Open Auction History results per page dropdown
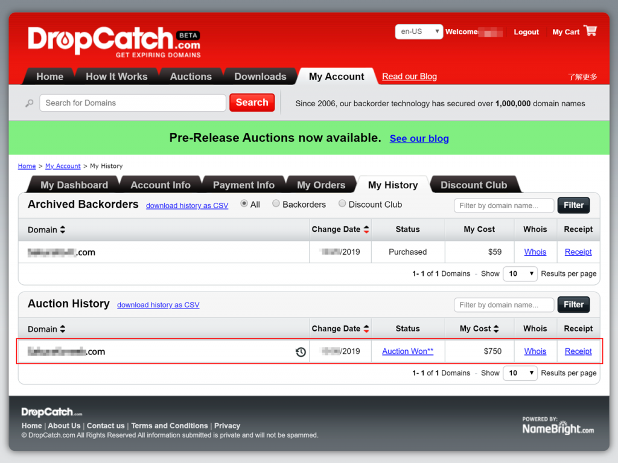This screenshot has width=618, height=463. tap(520, 373)
